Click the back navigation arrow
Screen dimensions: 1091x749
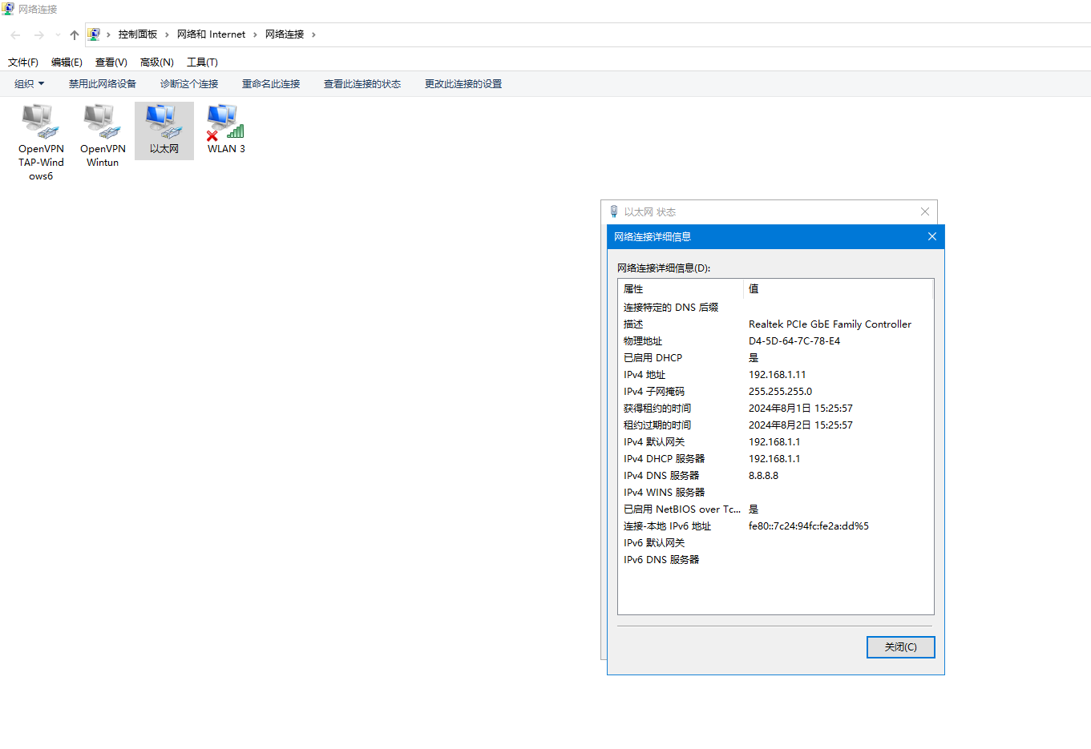(15, 34)
